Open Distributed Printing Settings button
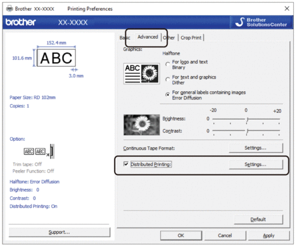This screenshot has height=246, width=297. 256,164
